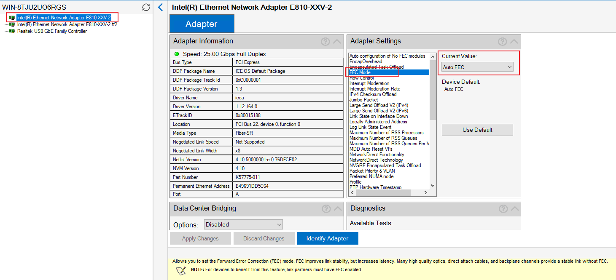Select the Profile setting
The height and width of the screenshot is (280, 616).
(355, 182)
